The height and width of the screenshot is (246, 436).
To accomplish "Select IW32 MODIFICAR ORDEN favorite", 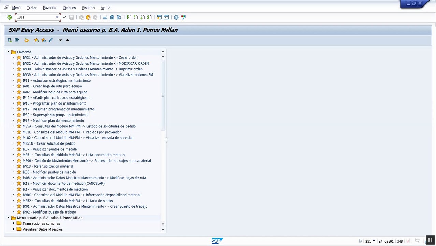I will point(86,64).
